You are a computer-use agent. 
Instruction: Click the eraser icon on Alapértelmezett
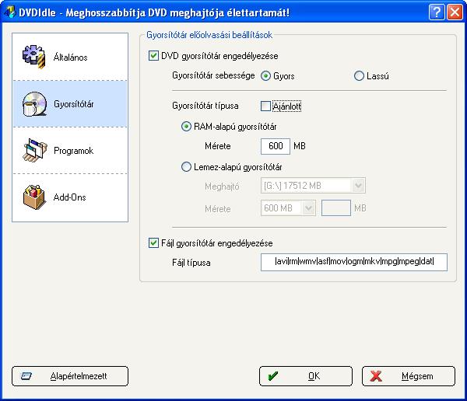click(26, 376)
